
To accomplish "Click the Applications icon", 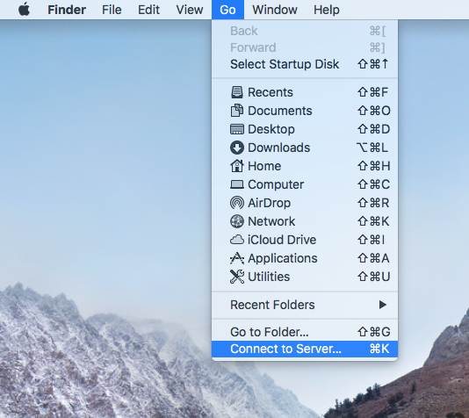I will [x=237, y=258].
